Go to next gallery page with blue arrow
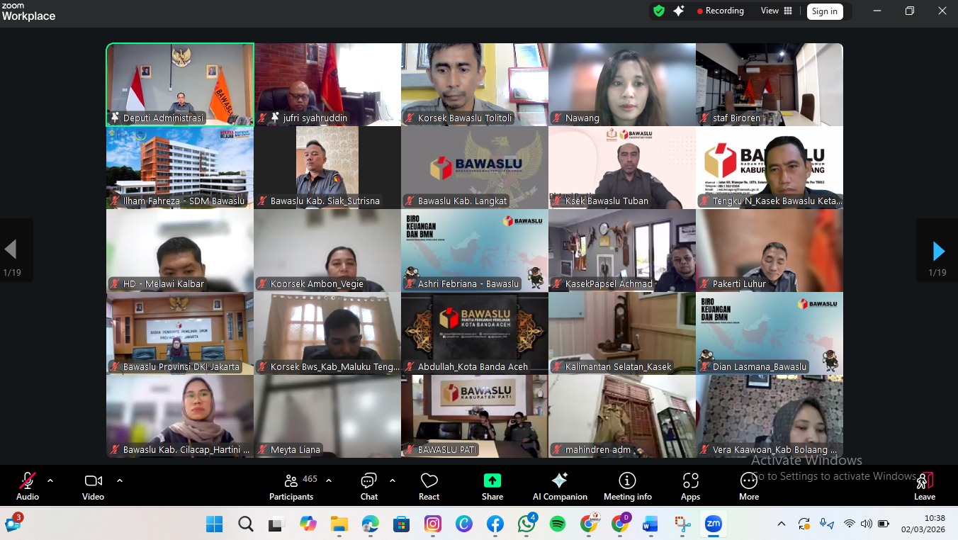Image resolution: width=958 pixels, height=540 pixels. pos(937,251)
